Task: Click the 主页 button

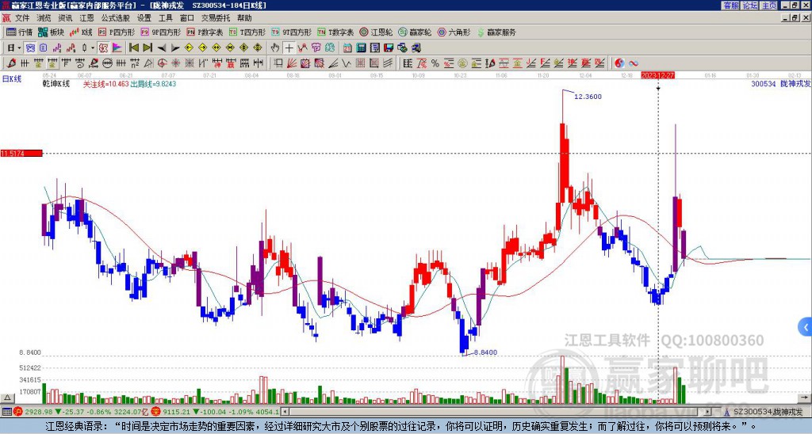Action: [769, 5]
